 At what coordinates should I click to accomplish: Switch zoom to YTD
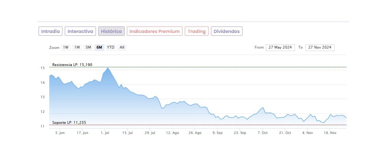pyautogui.click(x=110, y=47)
